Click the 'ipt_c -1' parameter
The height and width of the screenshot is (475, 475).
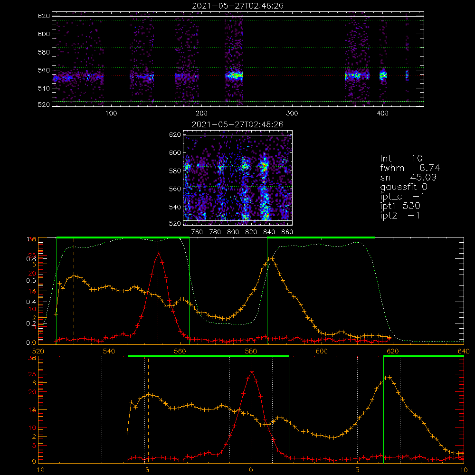point(402,197)
